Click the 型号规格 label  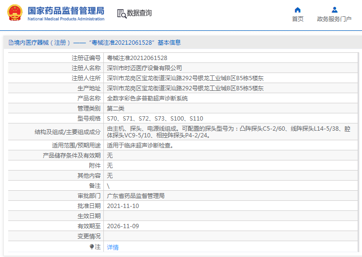[x=89, y=119]
